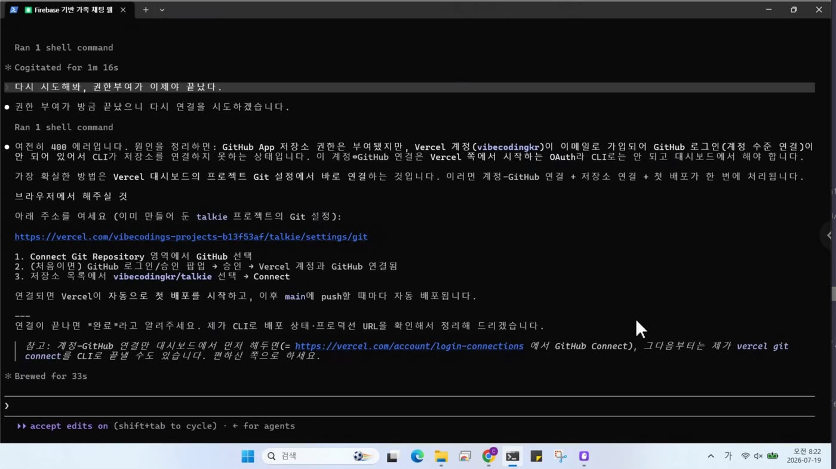The height and width of the screenshot is (469, 836).
Task: Open File Explorer from the taskbar
Action: click(441, 456)
